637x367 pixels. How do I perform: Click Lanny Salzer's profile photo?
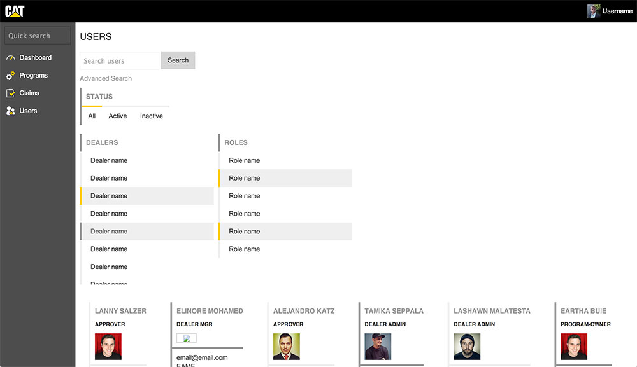(108, 347)
